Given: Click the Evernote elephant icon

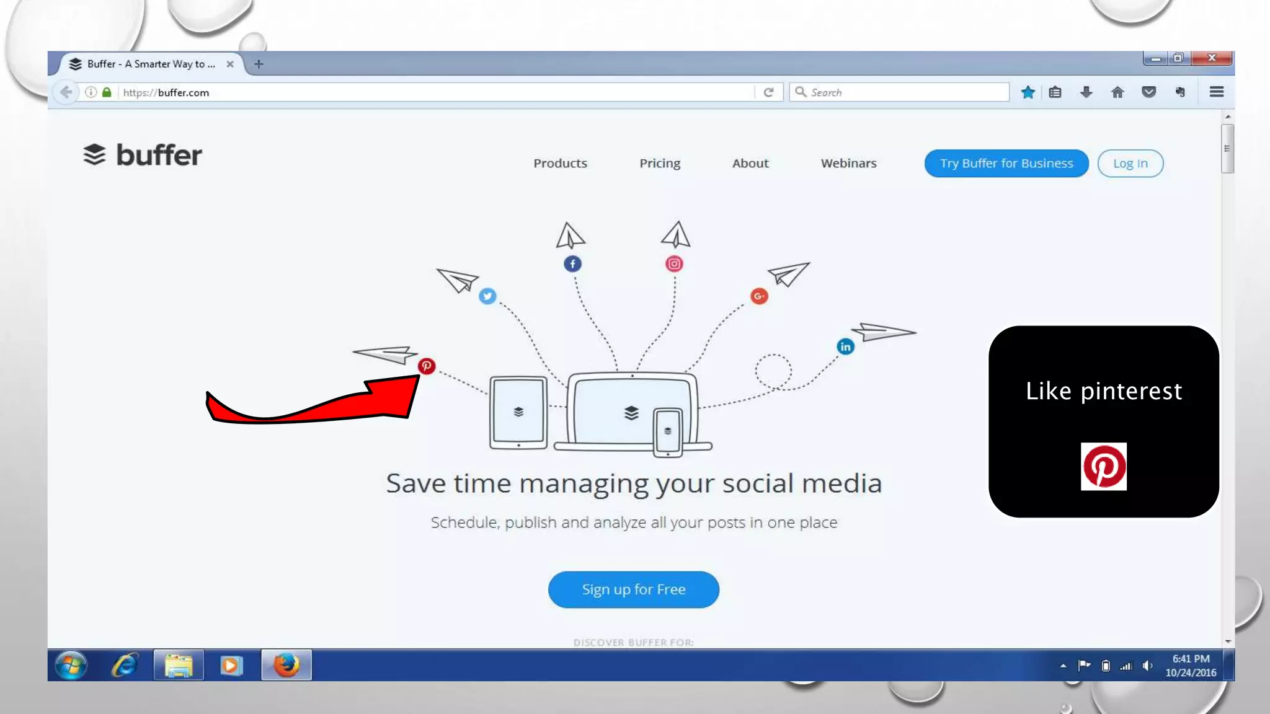Looking at the screenshot, I should [x=1180, y=92].
